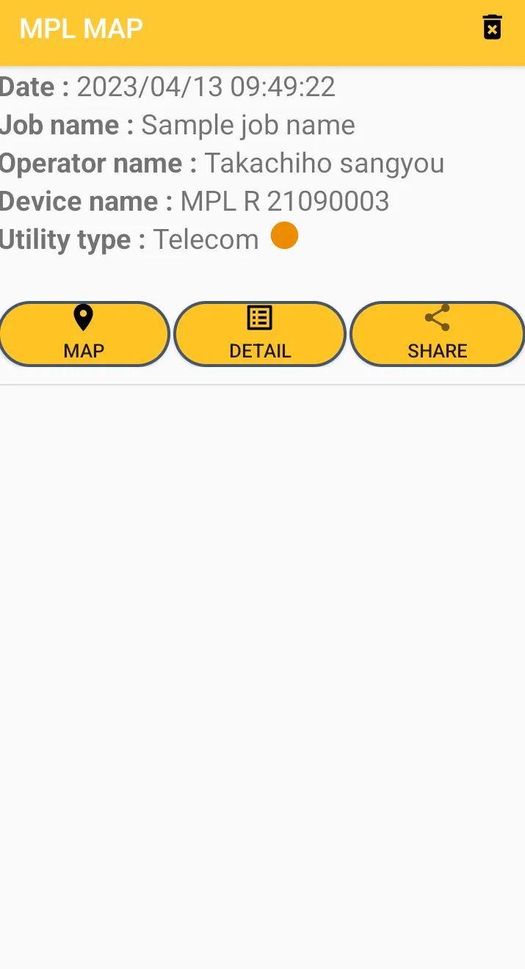This screenshot has height=969, width=525.
Task: Open the location marker icon above MAP label
Action: (x=83, y=317)
